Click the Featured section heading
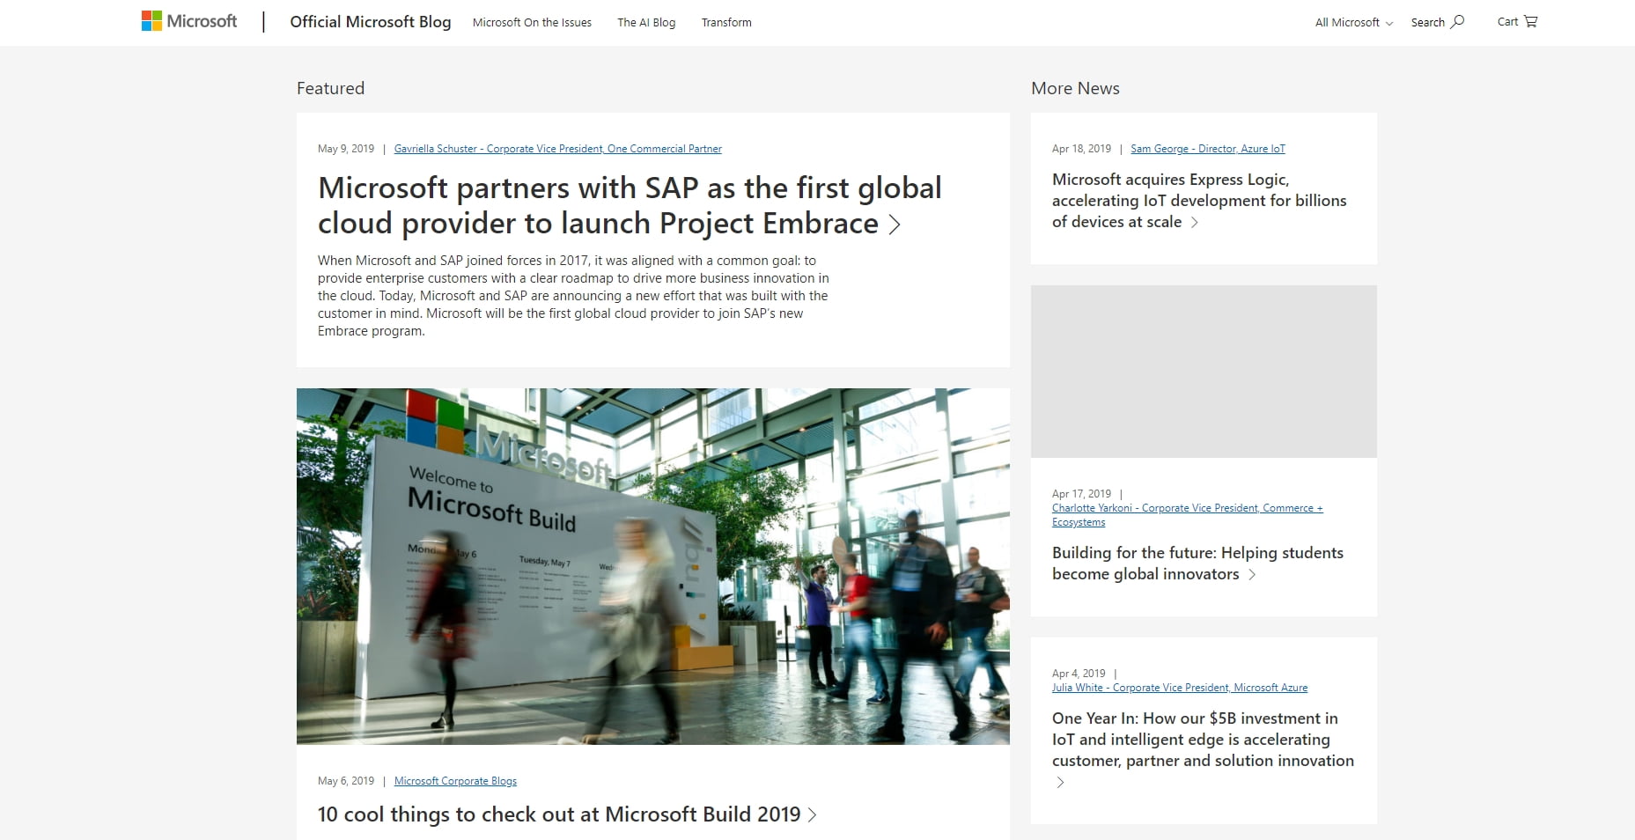Screen dimensions: 1635x840 (330, 88)
